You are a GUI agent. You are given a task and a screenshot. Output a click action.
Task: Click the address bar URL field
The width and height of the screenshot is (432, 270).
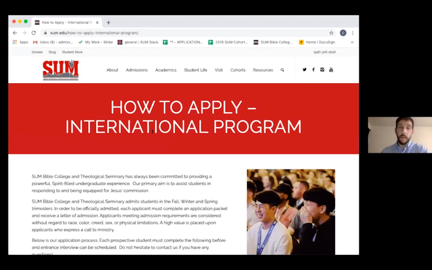169,33
